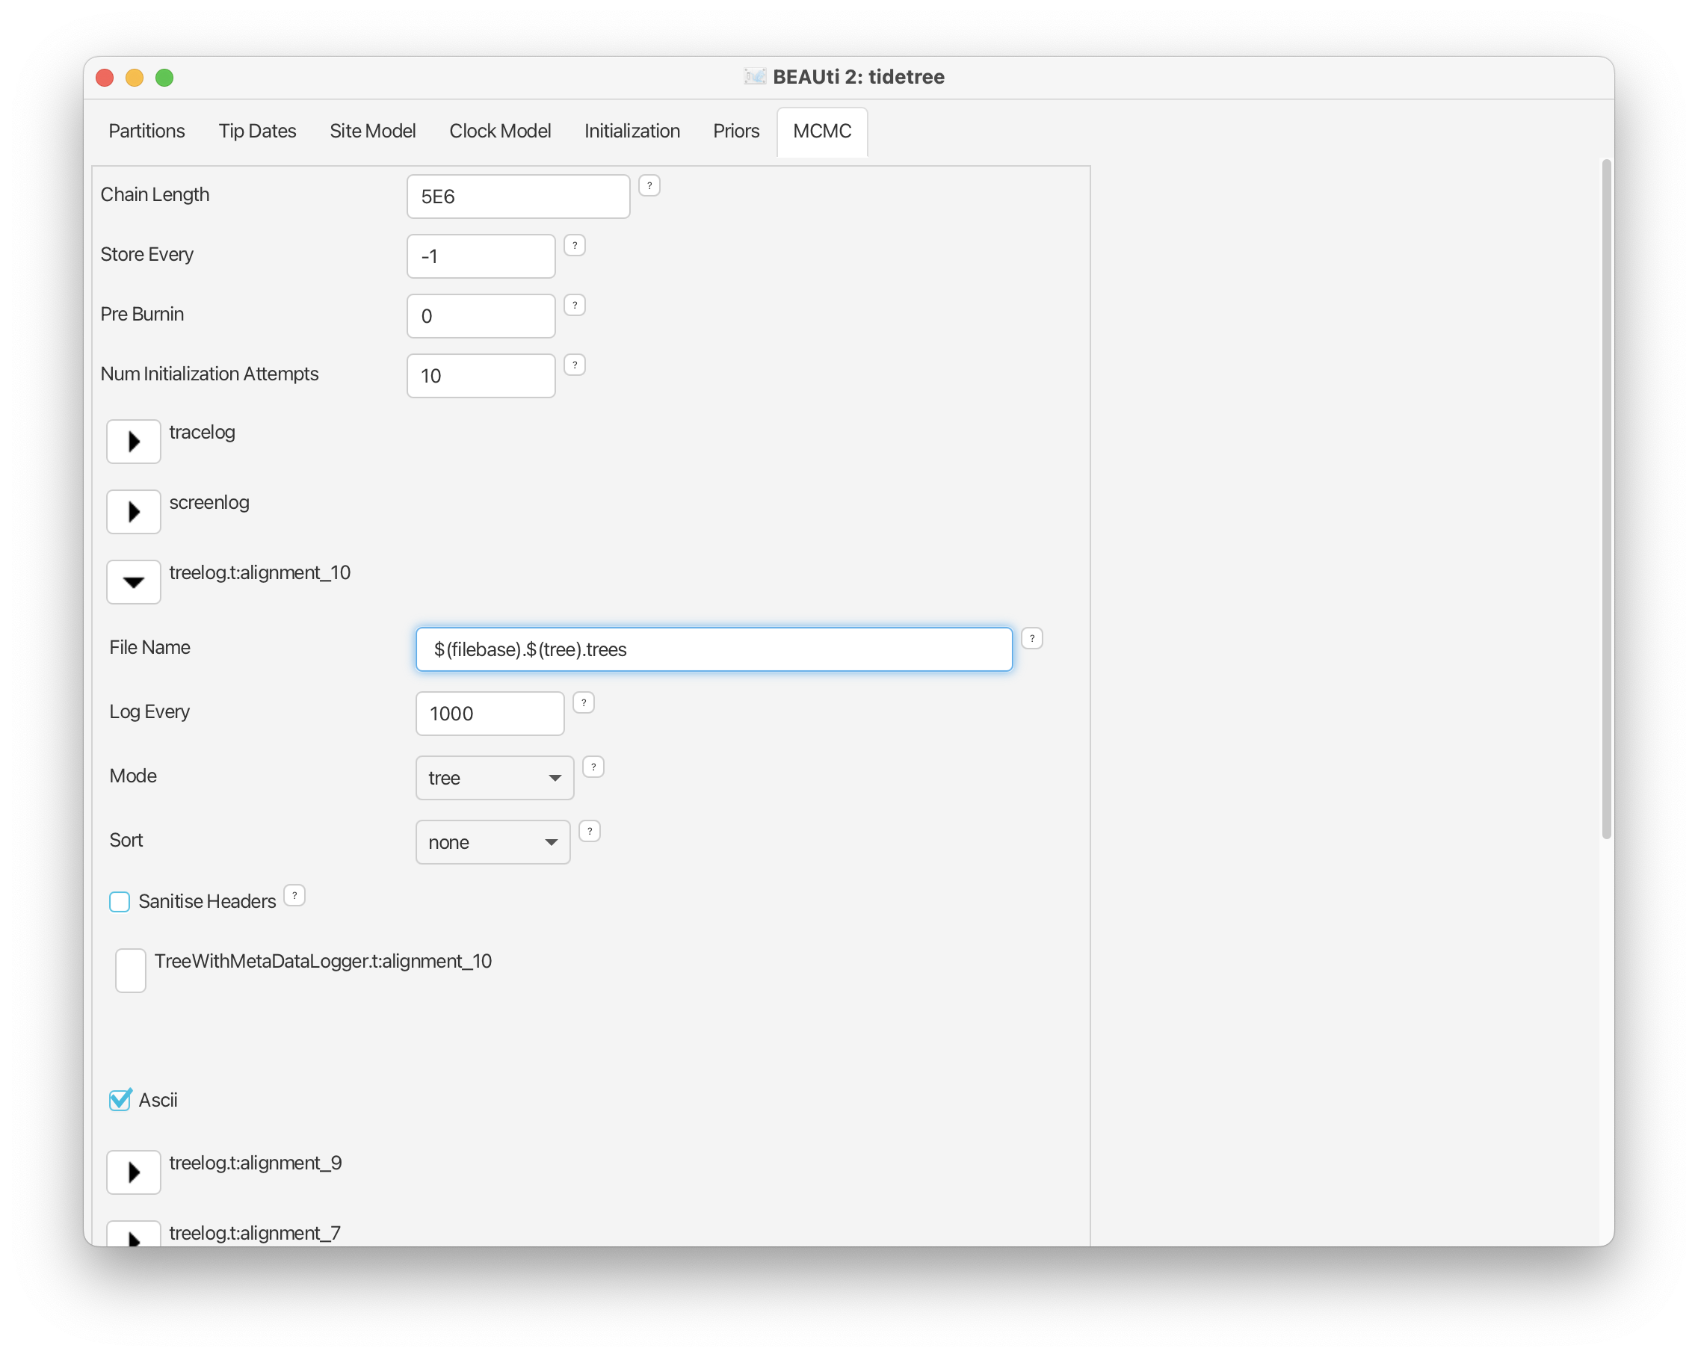This screenshot has width=1698, height=1357.
Task: Open help icon next to Store Every
Action: click(575, 246)
